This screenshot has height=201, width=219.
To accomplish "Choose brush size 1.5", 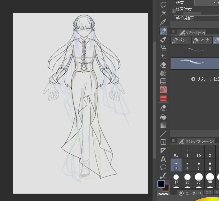I will click(x=199, y=152).
